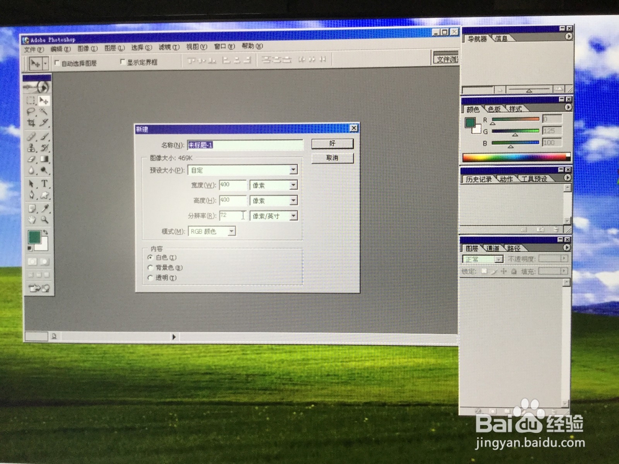
Task: Open width unit 像素 dropdown
Action: (293, 184)
